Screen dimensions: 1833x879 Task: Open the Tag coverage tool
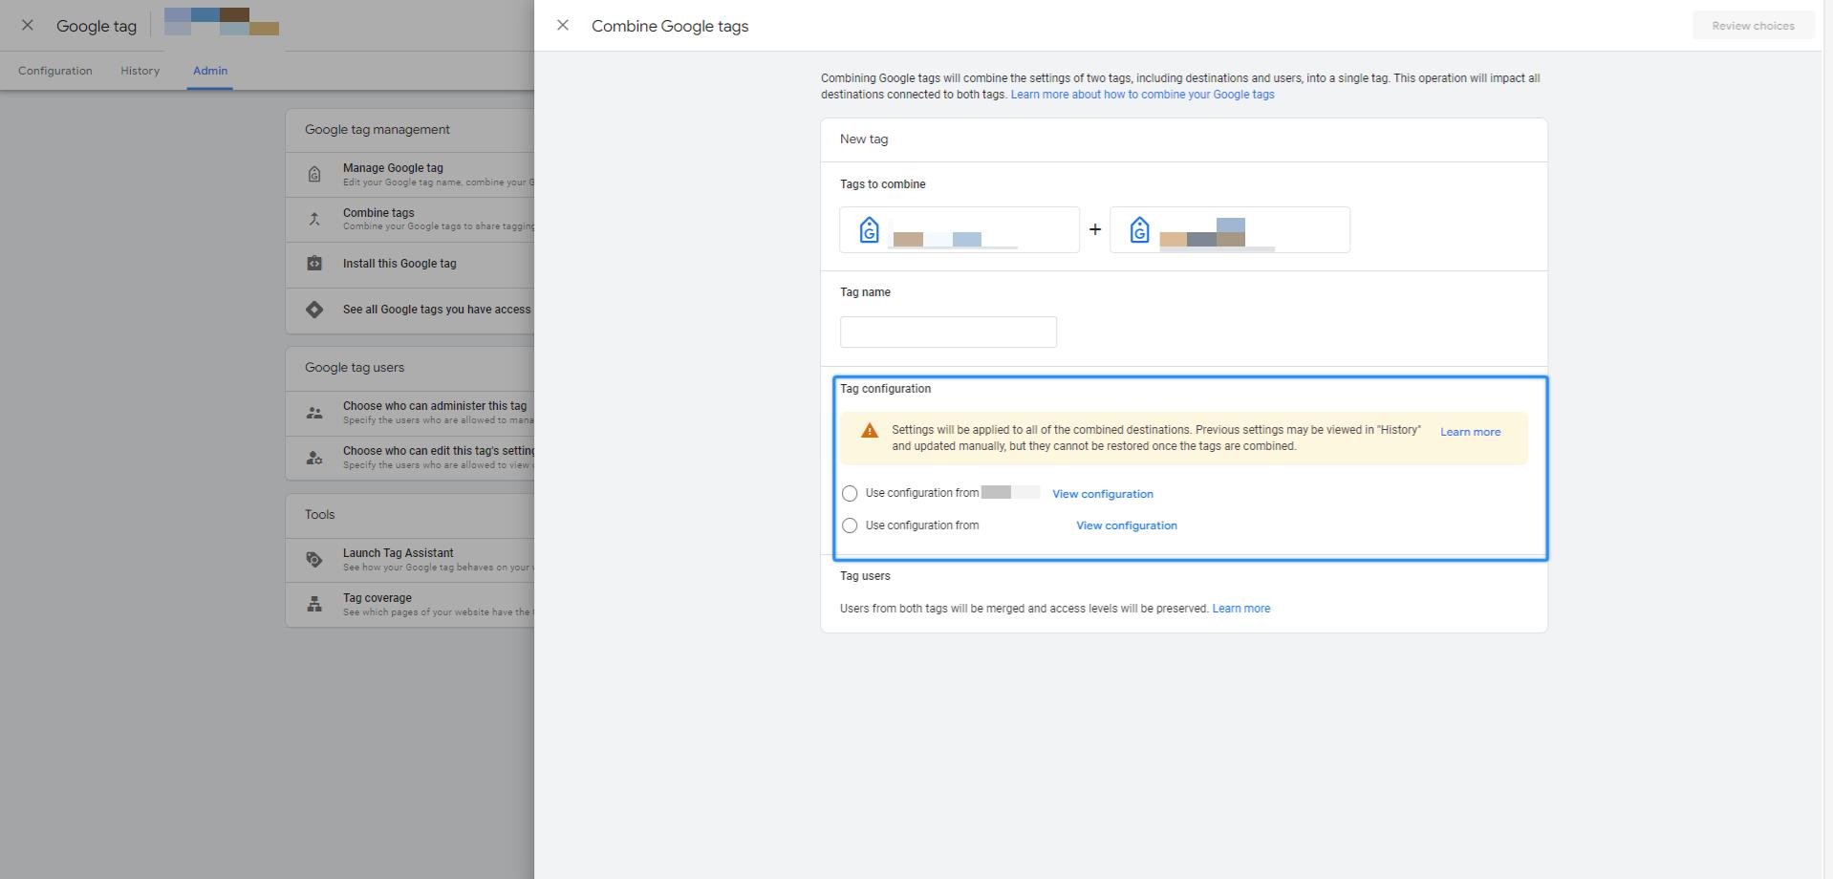click(410, 606)
